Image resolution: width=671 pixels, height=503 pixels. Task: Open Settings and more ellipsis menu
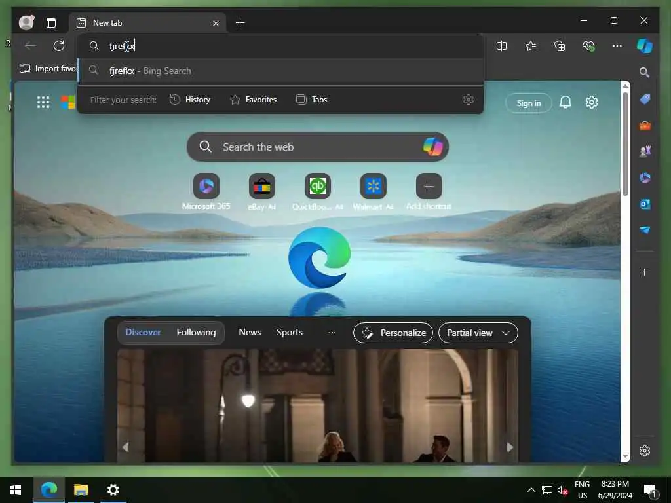617,46
